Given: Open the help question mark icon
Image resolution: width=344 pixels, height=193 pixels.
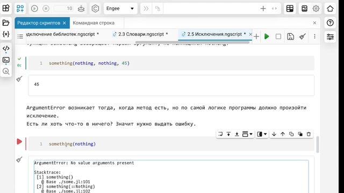Looking at the screenshot, I should point(330,23).
